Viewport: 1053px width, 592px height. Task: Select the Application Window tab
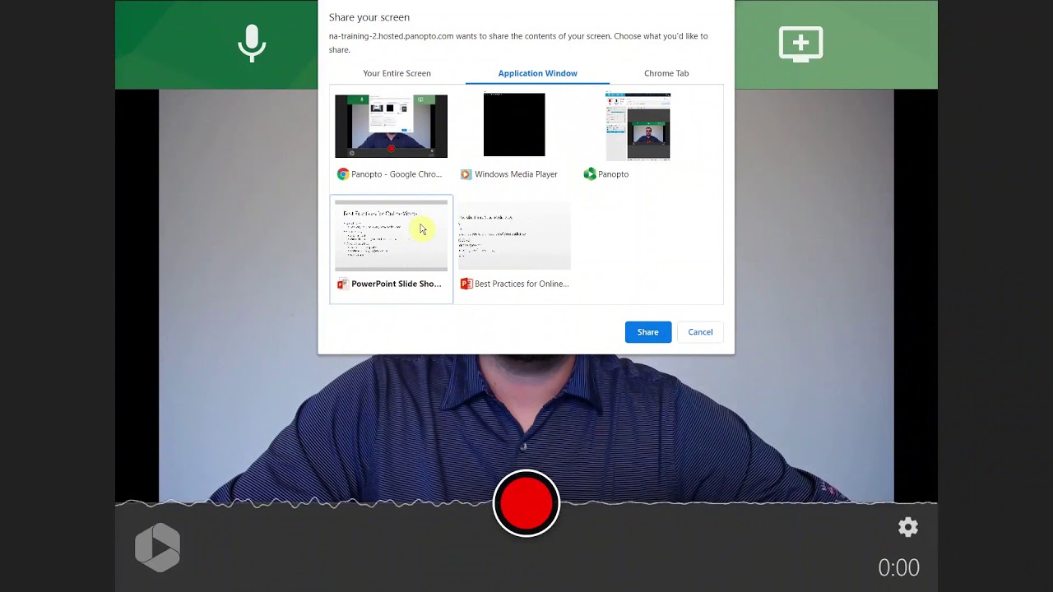coord(537,73)
